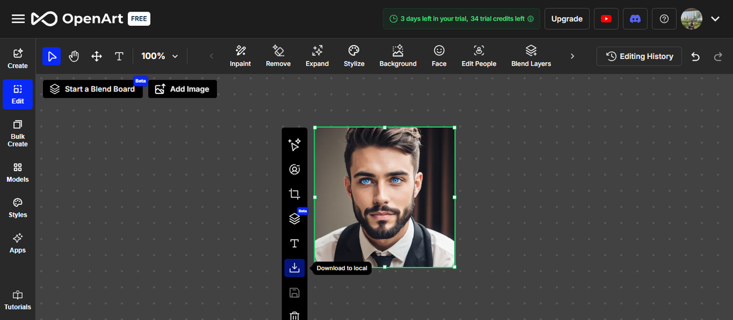
Task: Click the save icon in floating toolbar
Action: 294,293
